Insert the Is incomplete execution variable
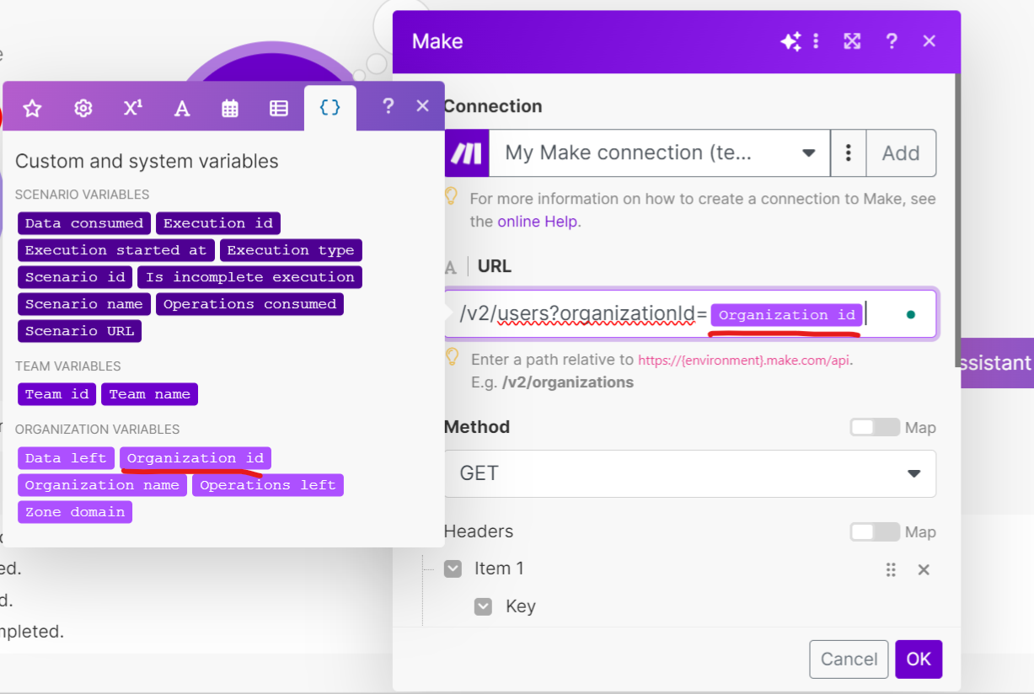Viewport: 1034px width, 694px height. click(250, 277)
